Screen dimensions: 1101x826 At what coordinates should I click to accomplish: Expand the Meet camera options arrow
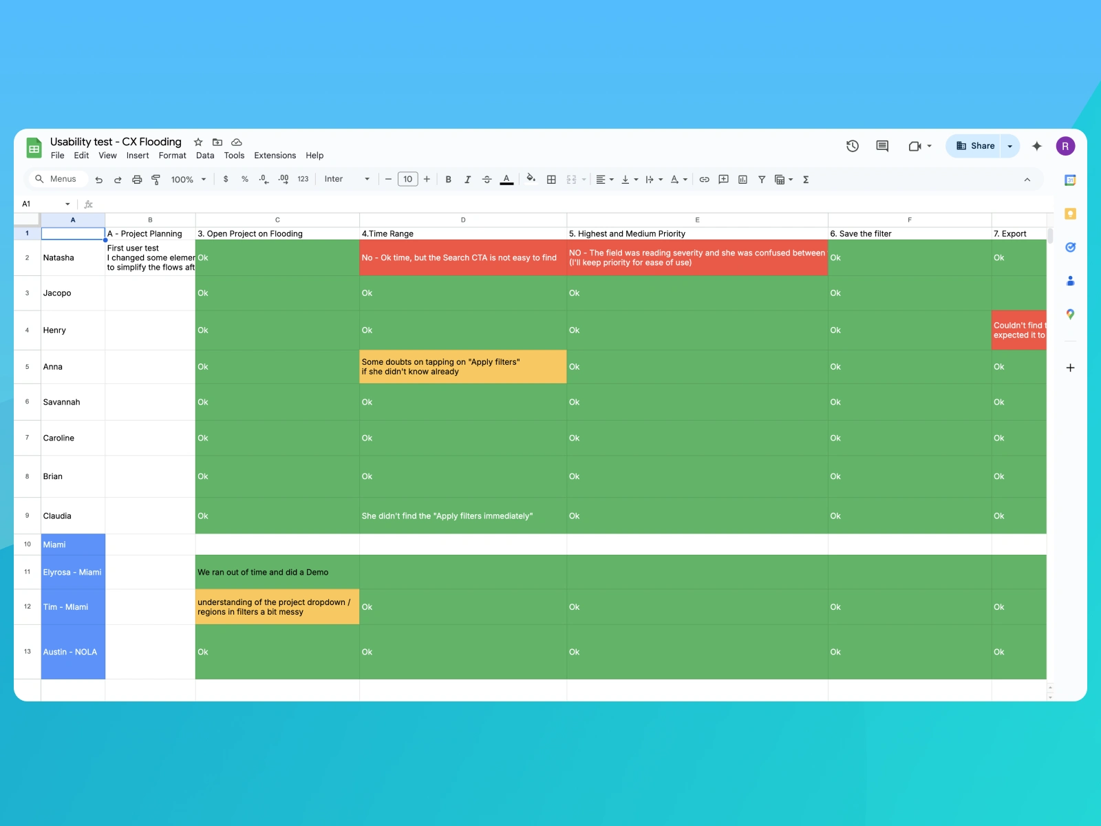pos(930,146)
